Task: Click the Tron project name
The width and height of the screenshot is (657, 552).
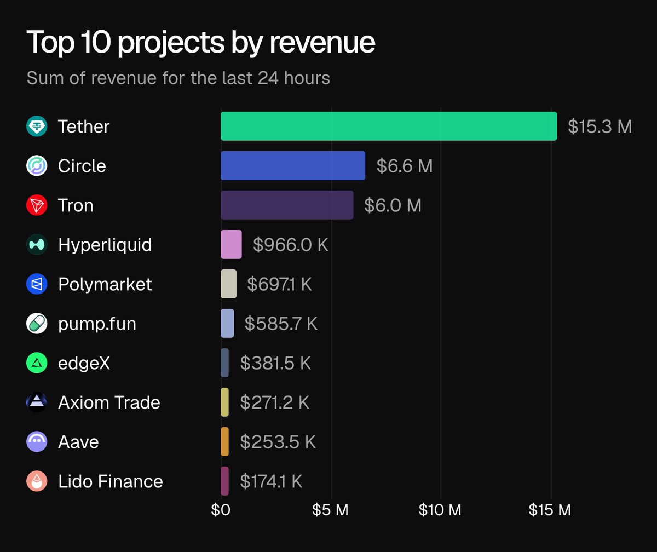Action: [x=76, y=205]
